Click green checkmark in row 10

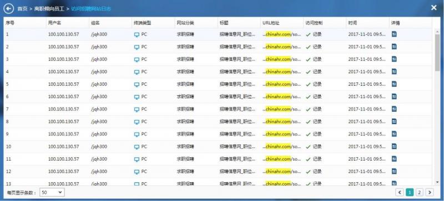tap(308, 147)
